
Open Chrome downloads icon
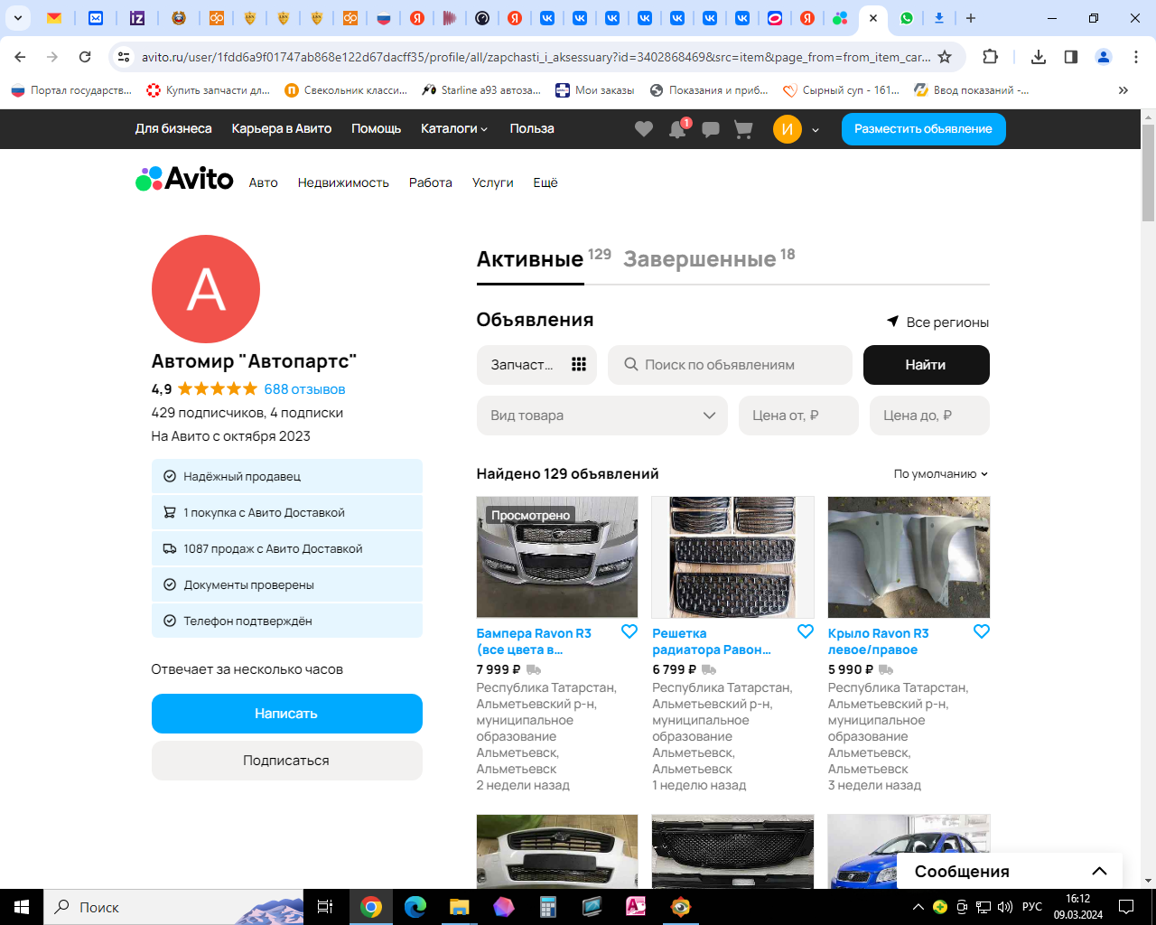(1039, 57)
